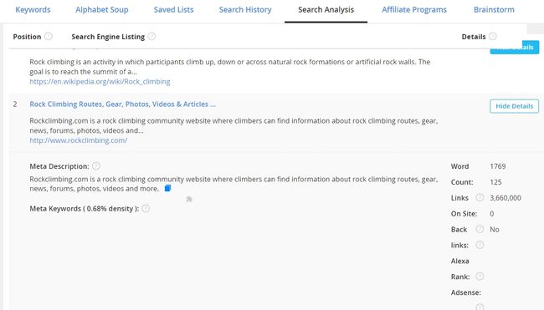Click the 'No' value beside Back
This screenshot has width=544, height=310.
495,230
